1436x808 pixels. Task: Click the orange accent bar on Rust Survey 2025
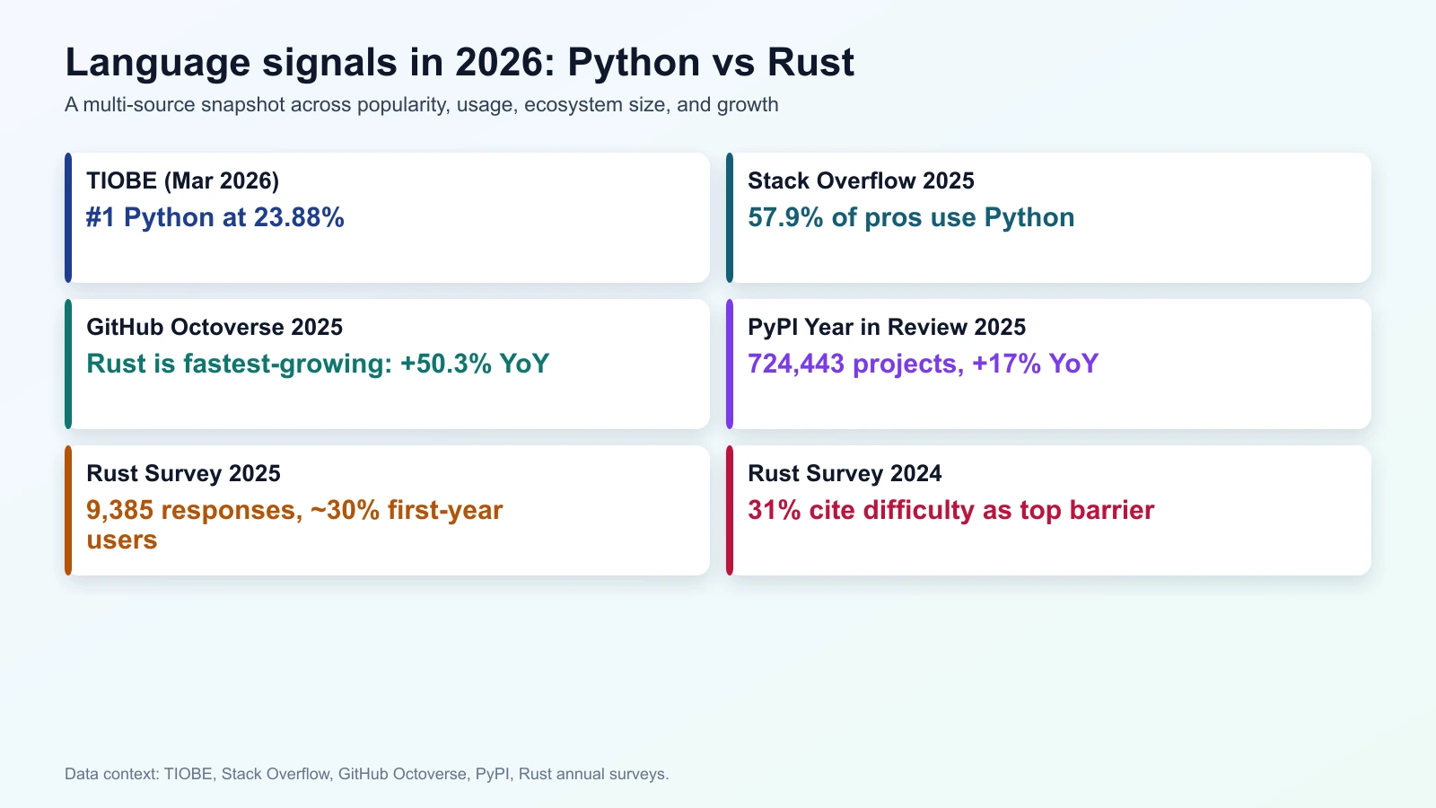pyautogui.click(x=69, y=509)
